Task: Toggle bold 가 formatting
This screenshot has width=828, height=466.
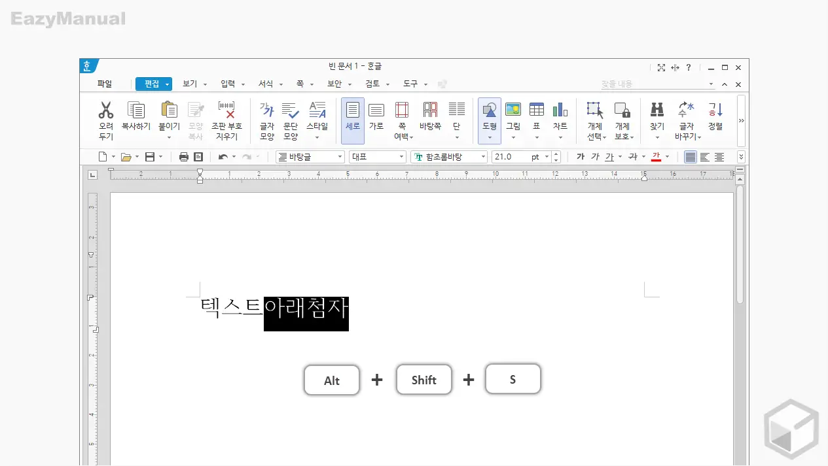Action: (581, 157)
